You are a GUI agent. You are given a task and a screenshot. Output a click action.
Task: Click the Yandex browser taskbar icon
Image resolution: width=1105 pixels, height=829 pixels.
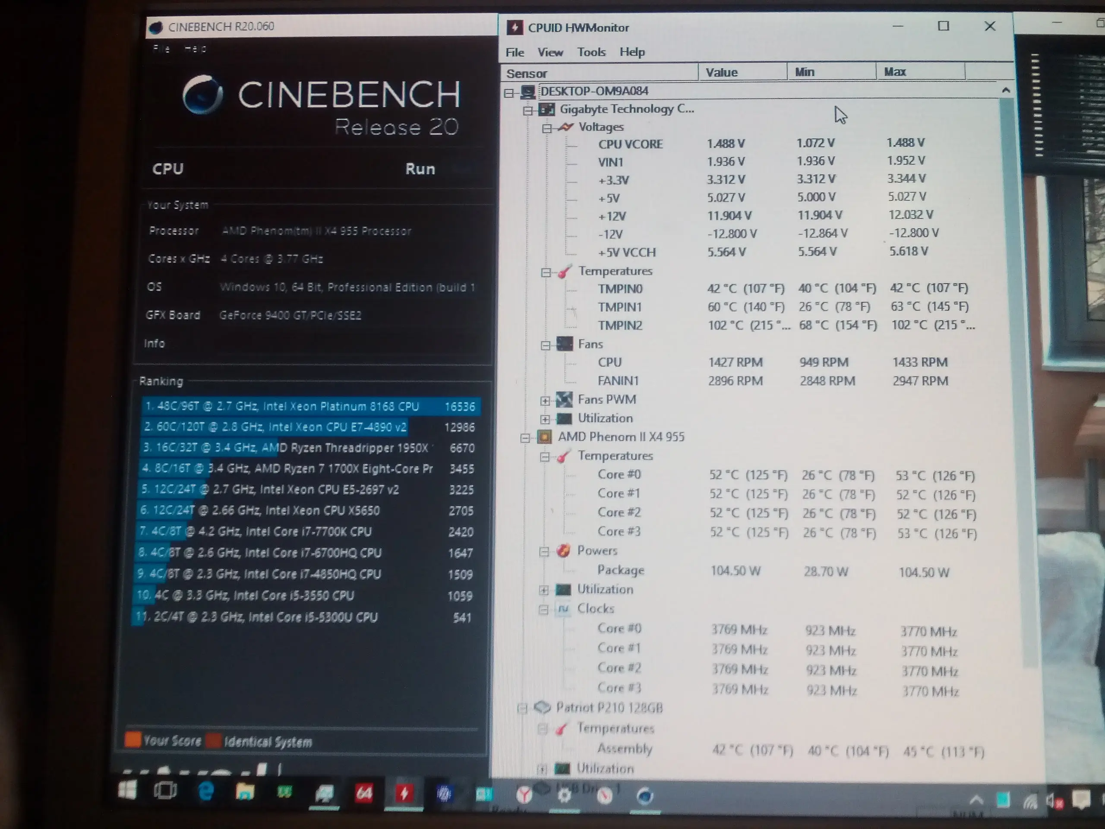[x=524, y=794]
